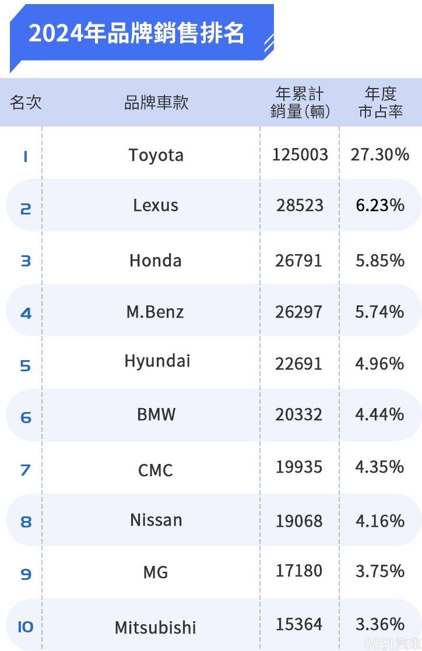Click the BMW brand name
This screenshot has width=422, height=651.
(x=156, y=414)
